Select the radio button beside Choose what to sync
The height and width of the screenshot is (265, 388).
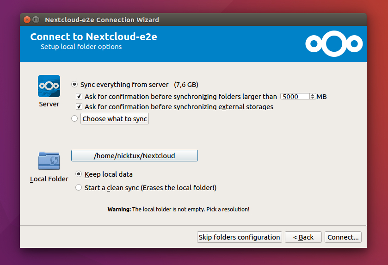tap(74, 119)
